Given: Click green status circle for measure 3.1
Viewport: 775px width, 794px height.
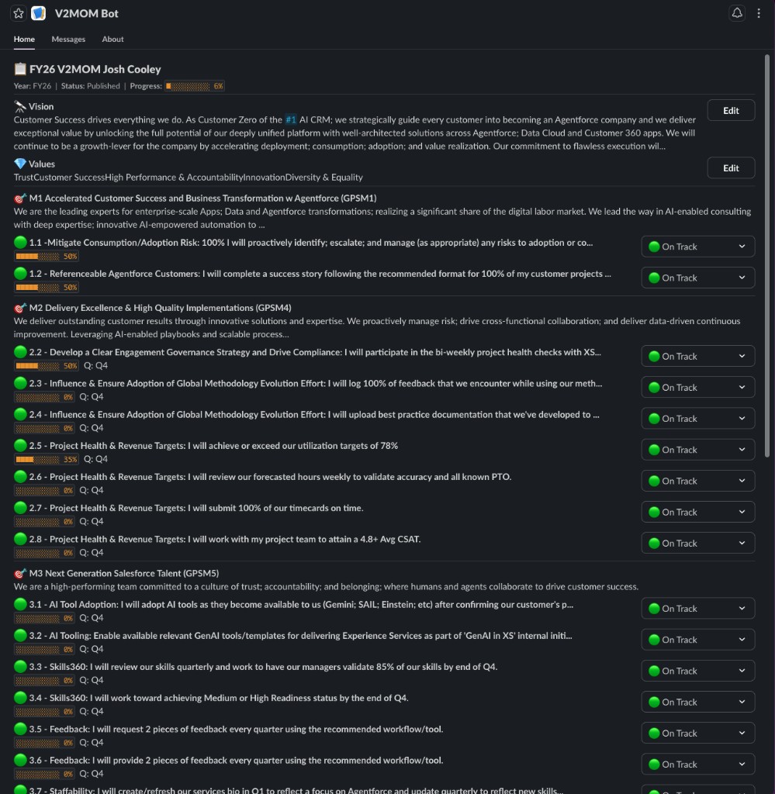Looking at the screenshot, I should click(x=20, y=604).
